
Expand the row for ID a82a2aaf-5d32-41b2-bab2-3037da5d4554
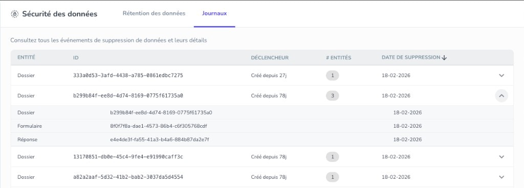point(501,177)
